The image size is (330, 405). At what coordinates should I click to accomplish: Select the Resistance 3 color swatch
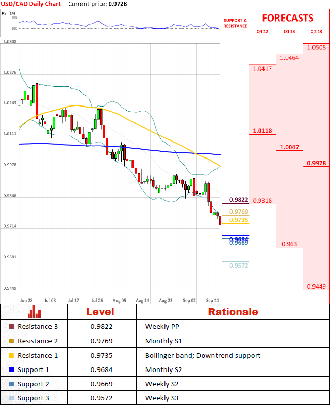[12, 327]
